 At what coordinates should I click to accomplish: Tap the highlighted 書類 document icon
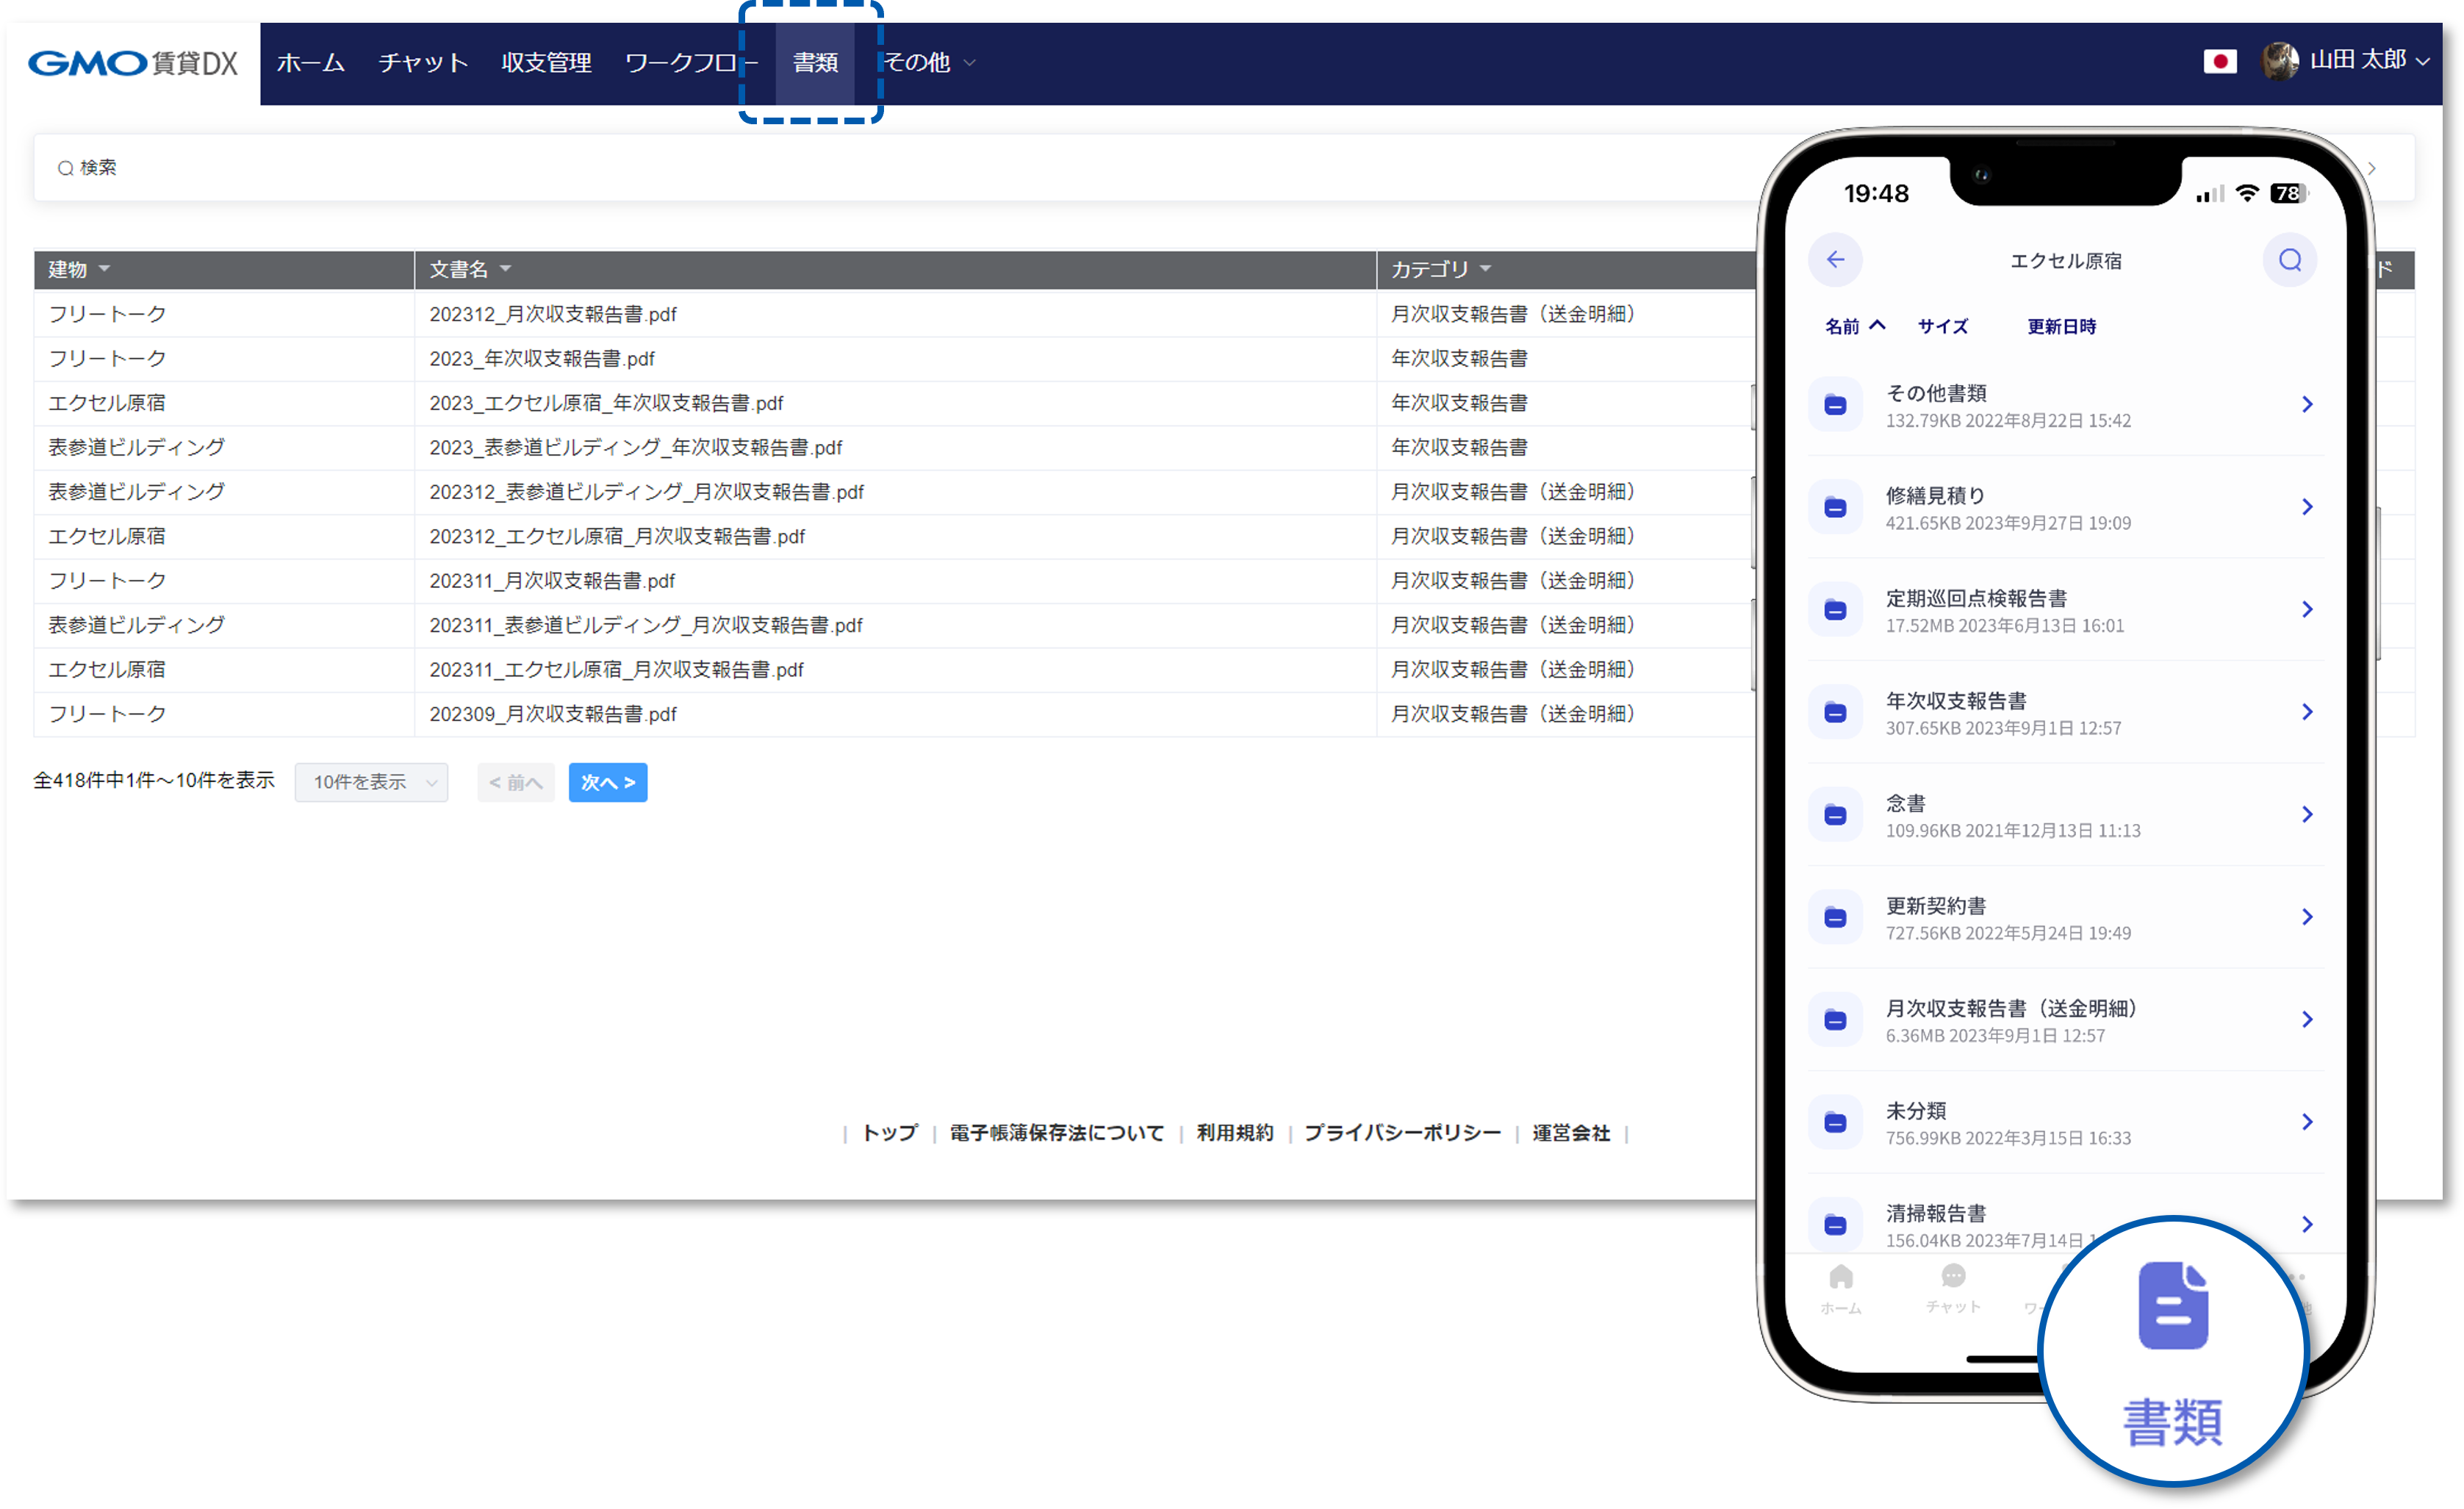(2172, 1305)
